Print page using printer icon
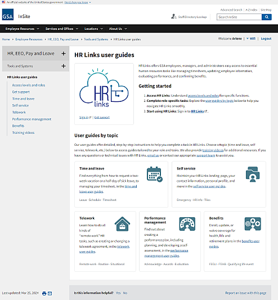 pyautogui.click(x=44, y=293)
